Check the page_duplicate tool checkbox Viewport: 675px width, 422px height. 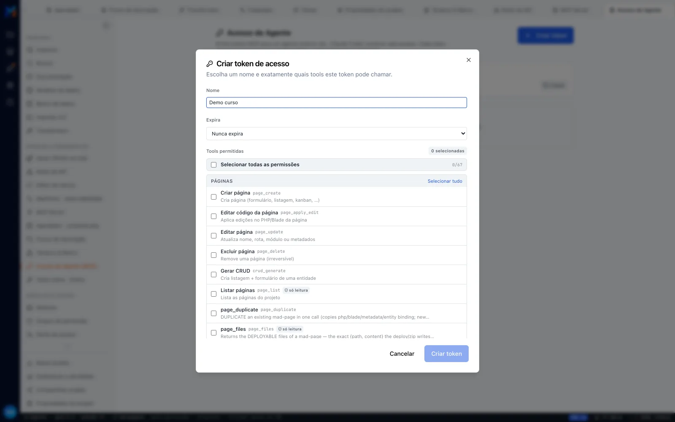coord(213,313)
